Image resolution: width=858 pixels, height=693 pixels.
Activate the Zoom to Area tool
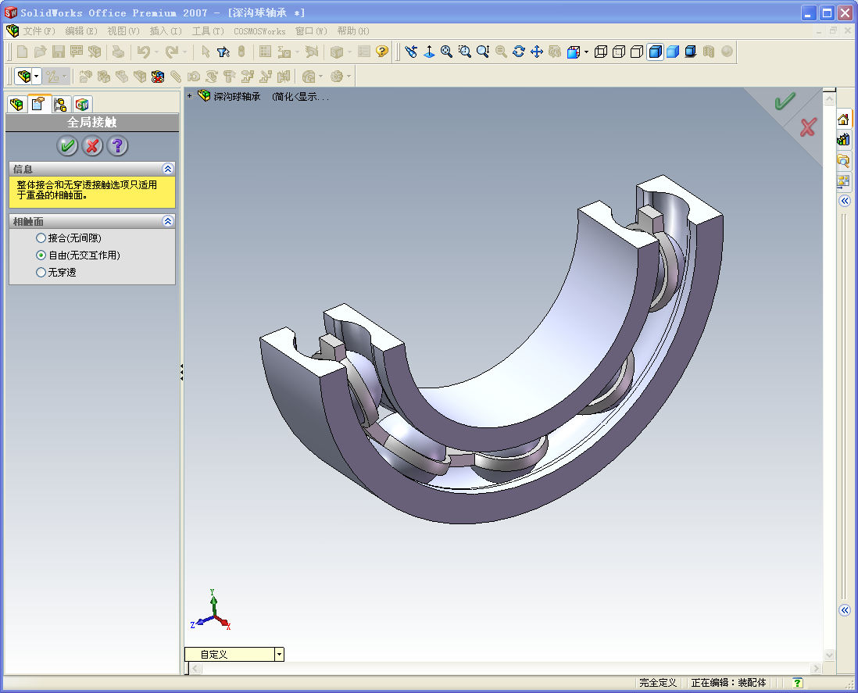tap(465, 52)
